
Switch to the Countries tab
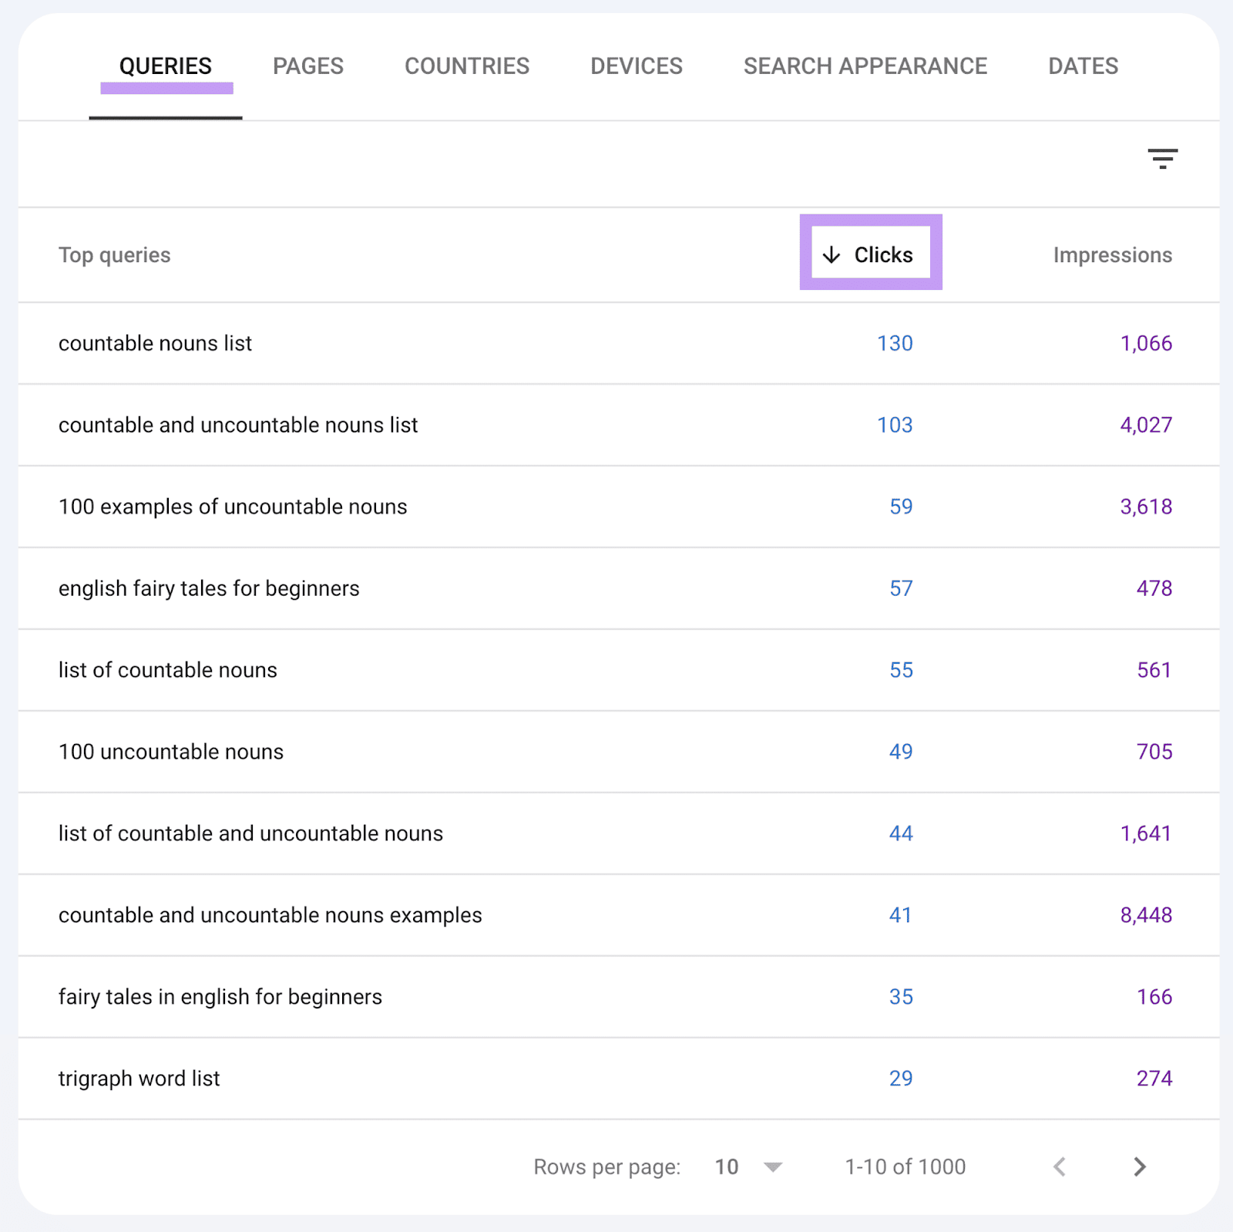click(x=467, y=66)
